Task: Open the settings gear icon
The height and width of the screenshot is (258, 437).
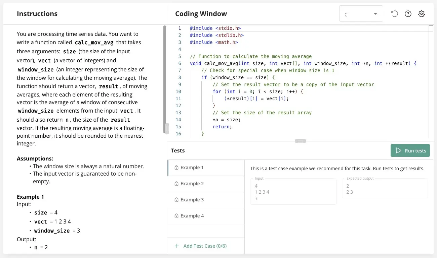Action: point(421,13)
